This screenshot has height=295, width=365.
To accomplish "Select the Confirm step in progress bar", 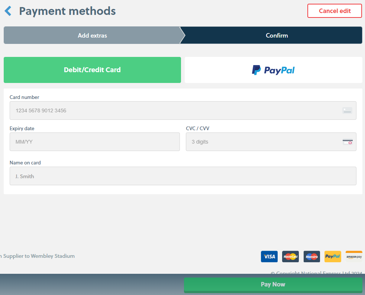I will (x=277, y=36).
